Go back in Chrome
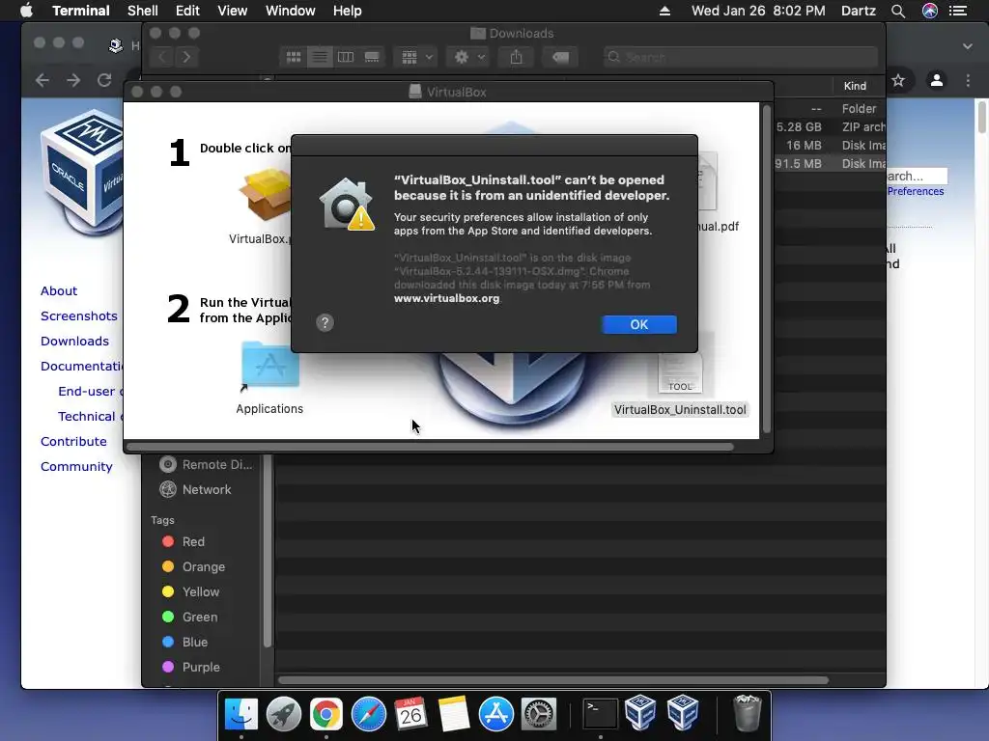The width and height of the screenshot is (989, 741). click(42, 80)
